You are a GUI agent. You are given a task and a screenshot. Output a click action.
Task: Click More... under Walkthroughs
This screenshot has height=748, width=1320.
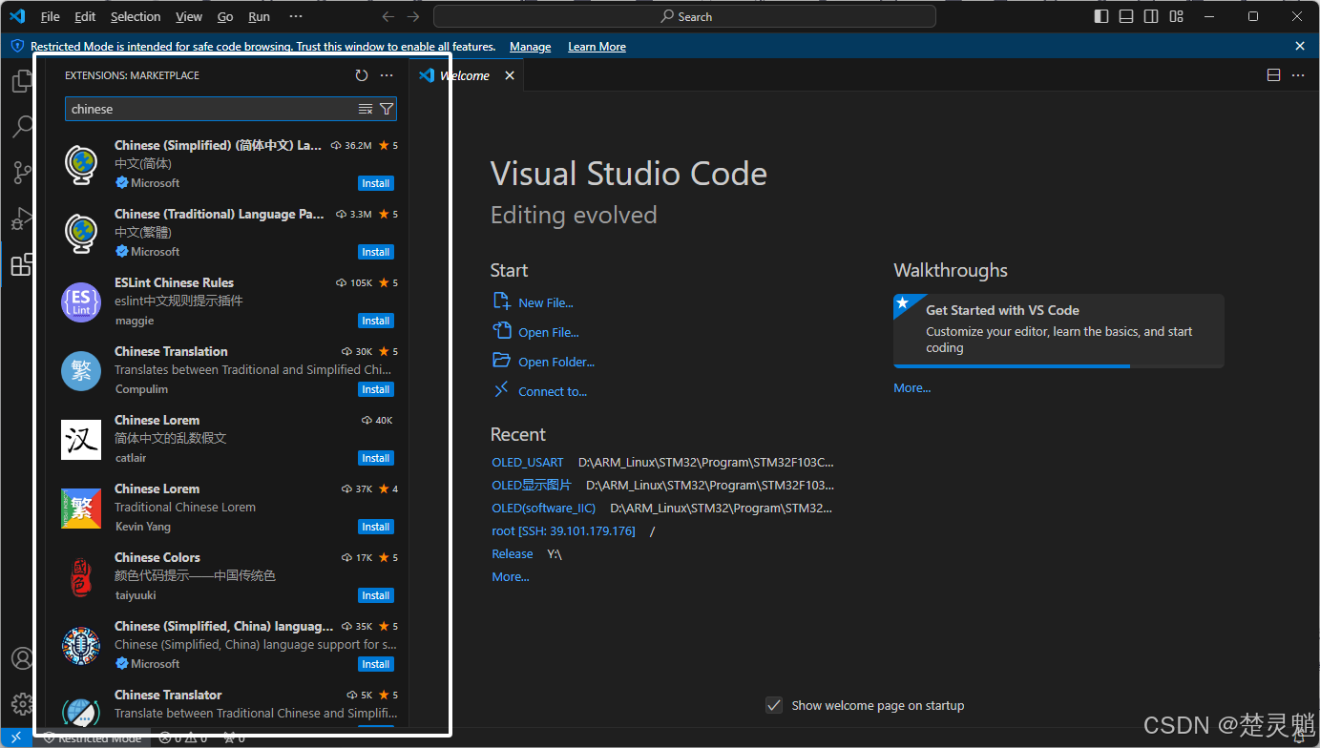click(912, 387)
